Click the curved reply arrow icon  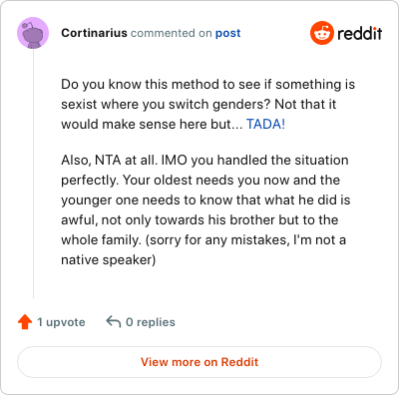tap(113, 322)
